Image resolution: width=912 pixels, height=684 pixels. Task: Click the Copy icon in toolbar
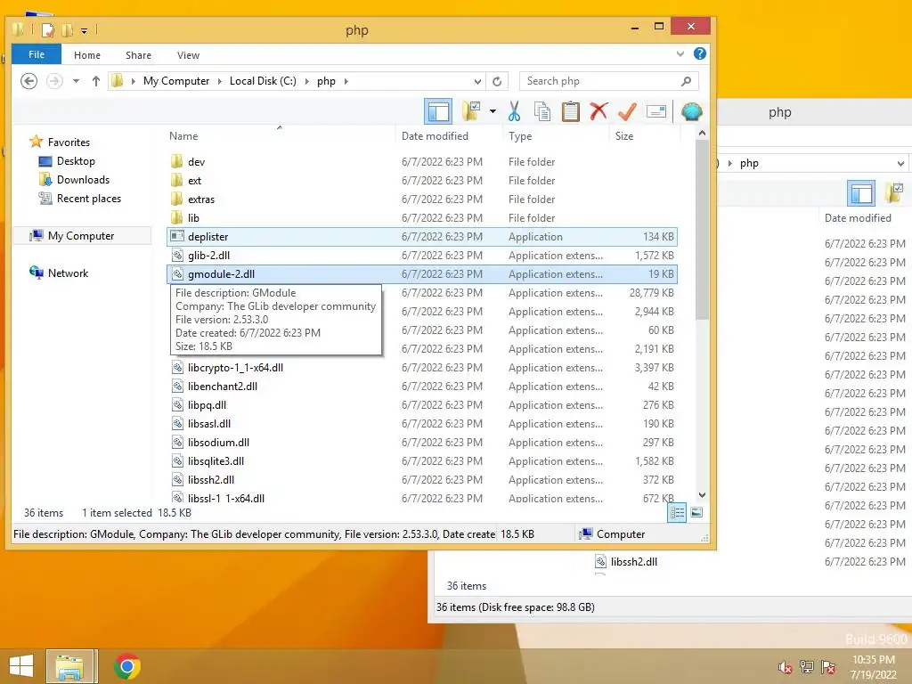pos(542,111)
